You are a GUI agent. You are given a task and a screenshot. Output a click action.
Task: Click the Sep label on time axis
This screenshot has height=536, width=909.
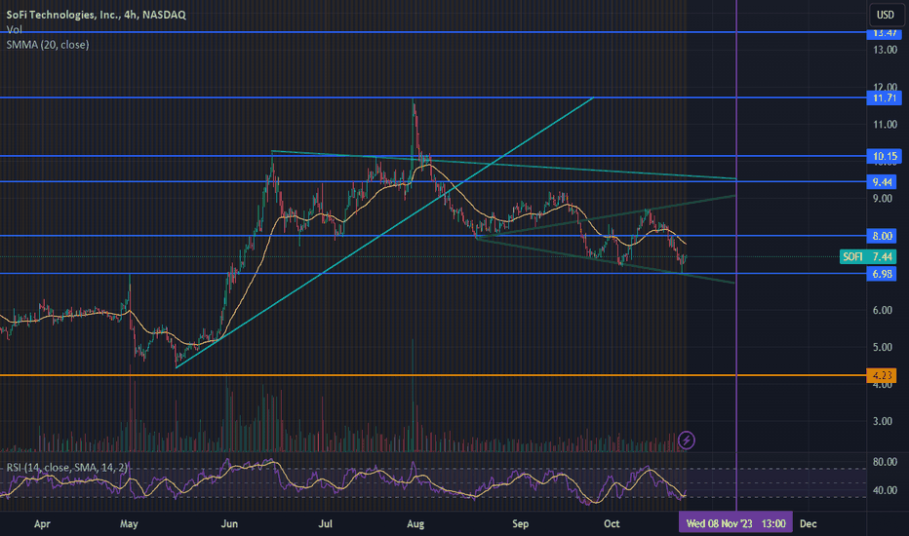tap(521, 524)
